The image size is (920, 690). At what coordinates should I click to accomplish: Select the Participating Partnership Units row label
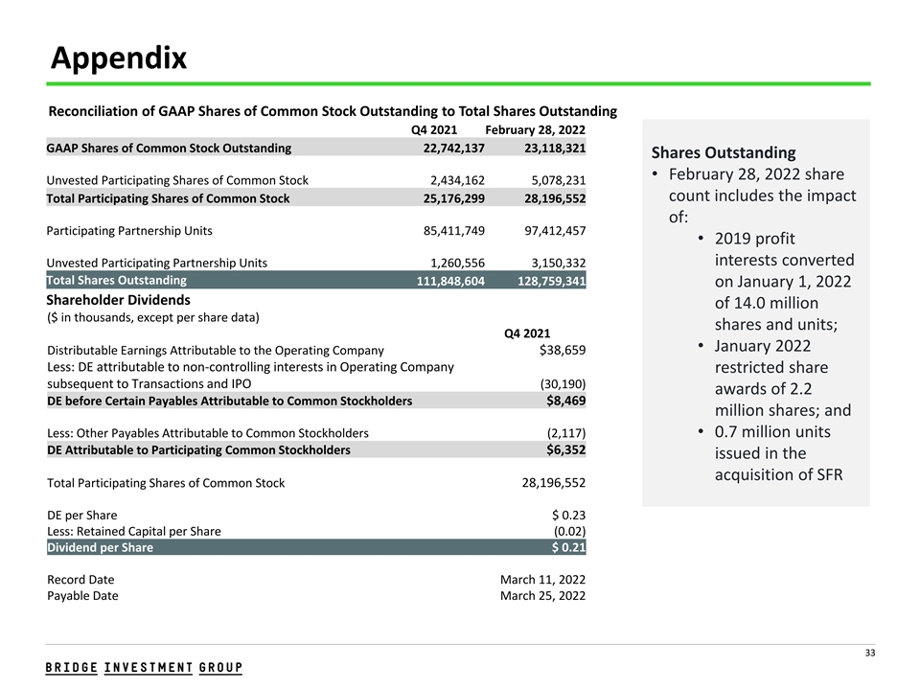click(x=129, y=231)
